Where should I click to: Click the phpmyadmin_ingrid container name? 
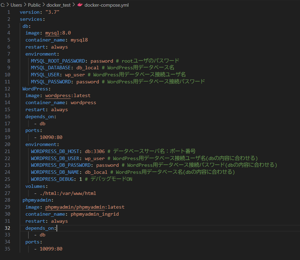(95, 214)
